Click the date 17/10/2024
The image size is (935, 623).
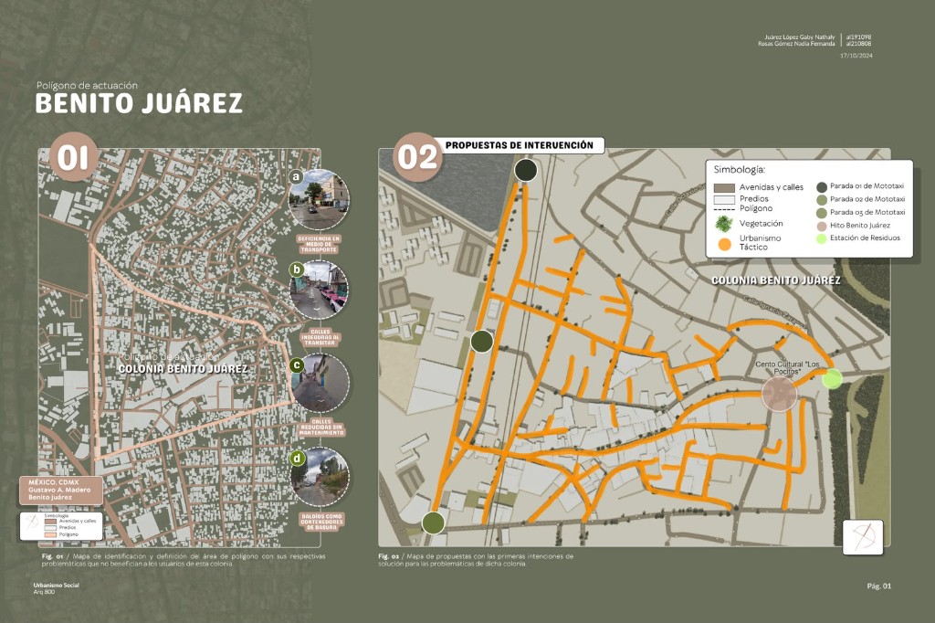point(856,56)
